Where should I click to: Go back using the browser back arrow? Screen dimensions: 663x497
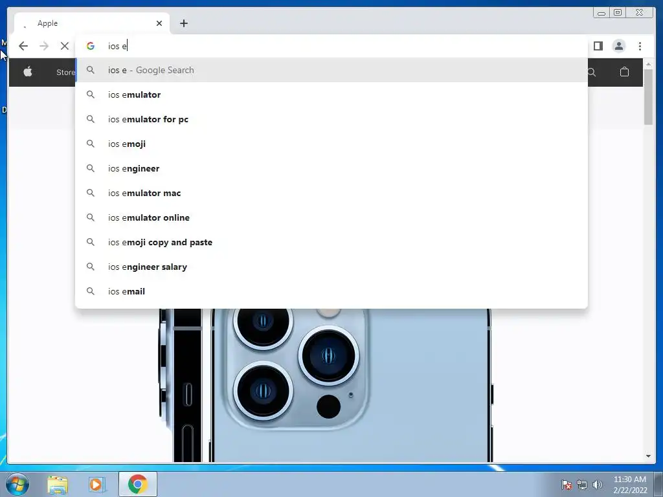coord(23,46)
